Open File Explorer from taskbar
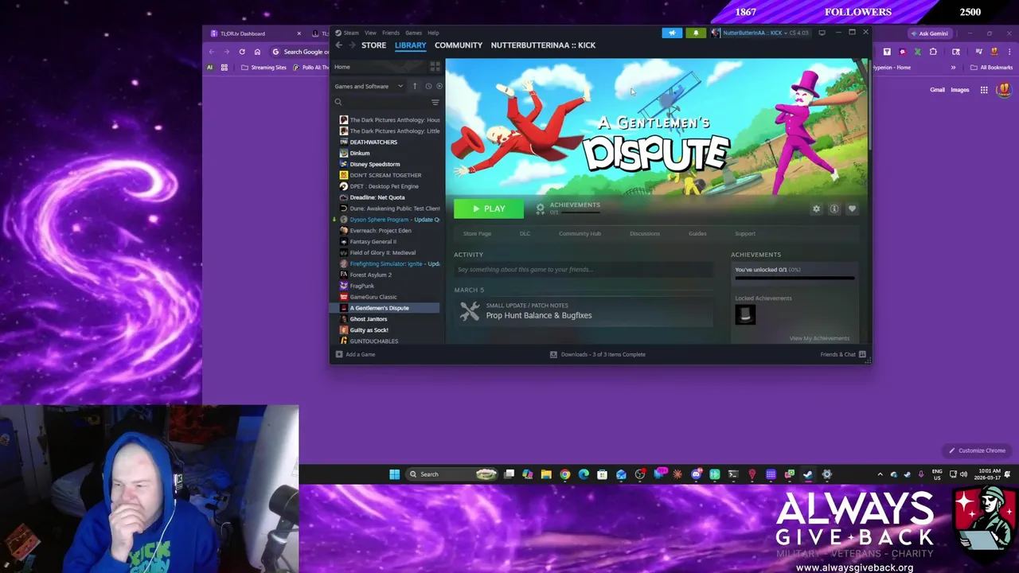This screenshot has width=1019, height=573. (546, 474)
